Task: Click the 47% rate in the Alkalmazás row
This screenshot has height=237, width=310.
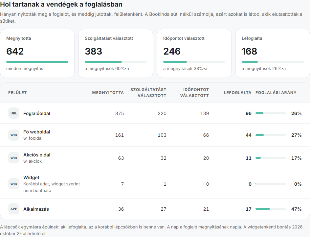Action: 296,209
